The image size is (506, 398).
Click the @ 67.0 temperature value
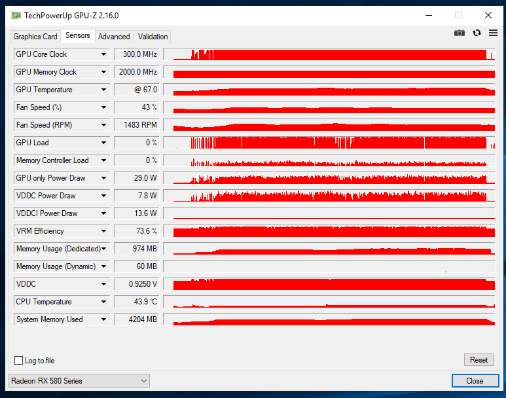[x=137, y=90]
